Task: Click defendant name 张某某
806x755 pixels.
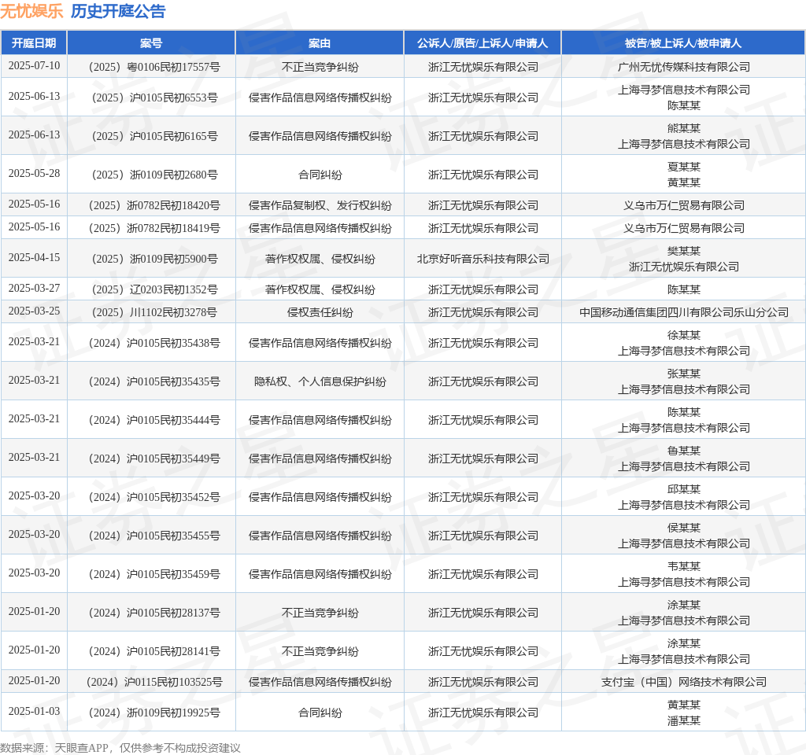Action: tap(684, 374)
